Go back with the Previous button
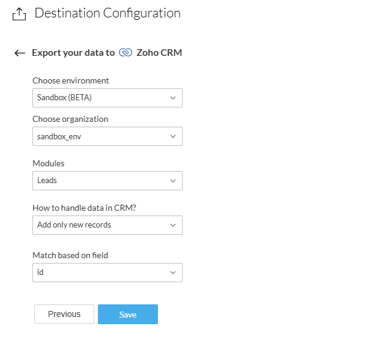This screenshot has height=344, width=370. click(64, 314)
